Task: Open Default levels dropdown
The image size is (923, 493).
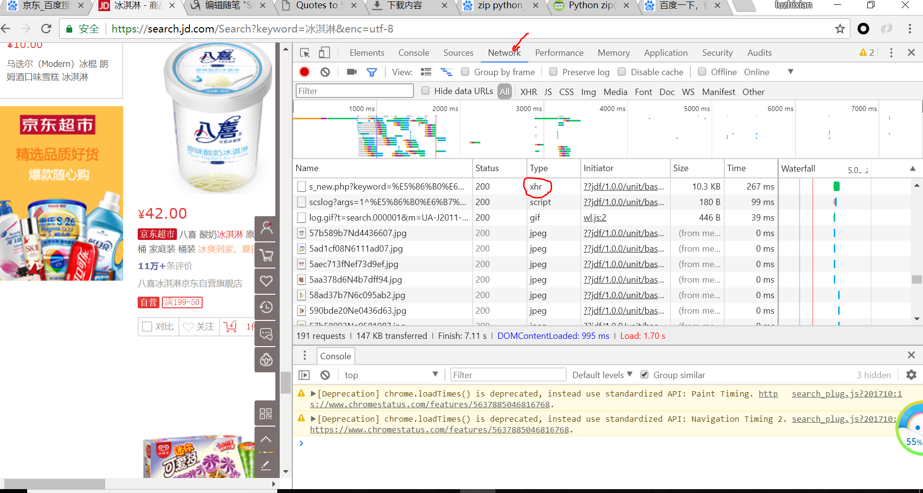Action: click(602, 375)
